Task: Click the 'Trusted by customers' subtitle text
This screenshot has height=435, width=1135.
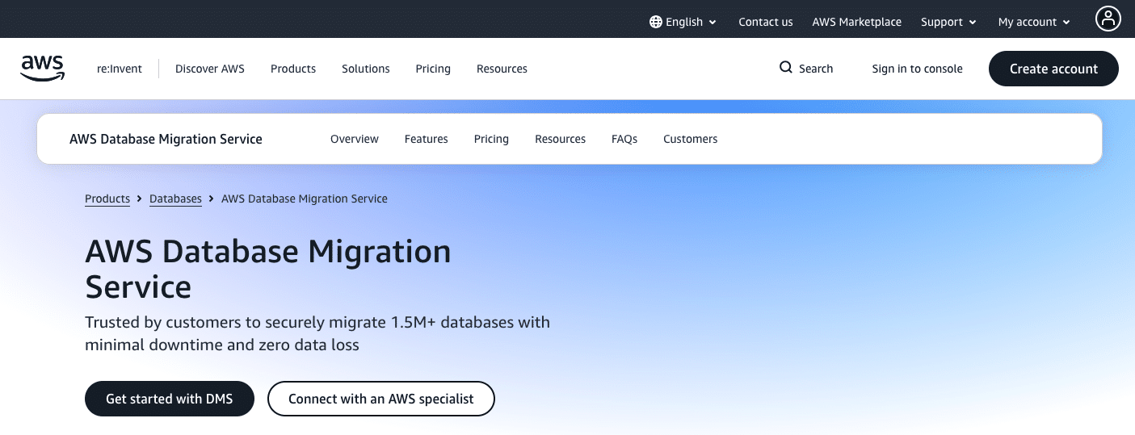Action: point(317,333)
